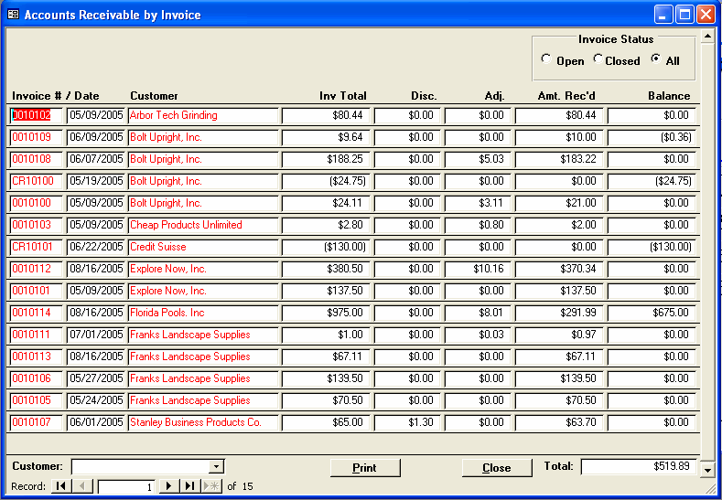The image size is (722, 500).
Task: Select Stanley Business Products Co. customer
Action: click(x=196, y=422)
